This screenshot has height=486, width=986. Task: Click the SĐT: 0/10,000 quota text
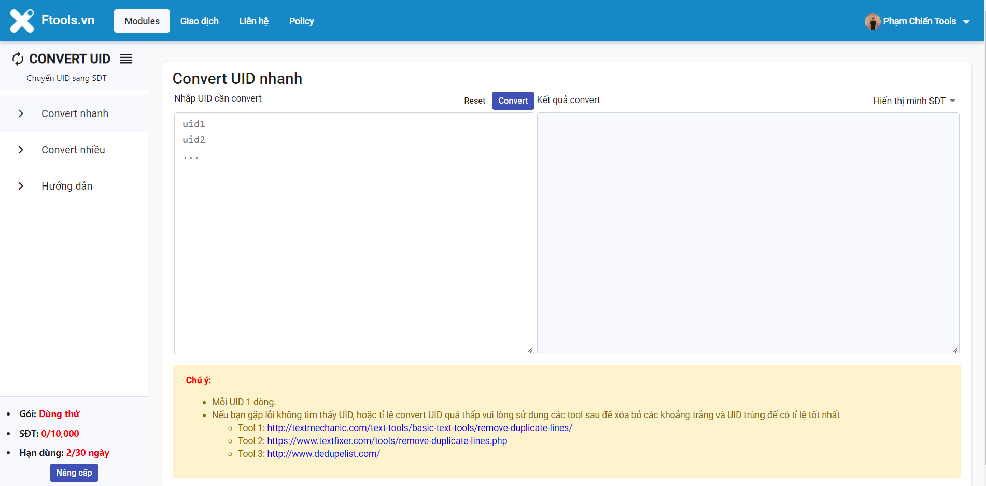[49, 434]
